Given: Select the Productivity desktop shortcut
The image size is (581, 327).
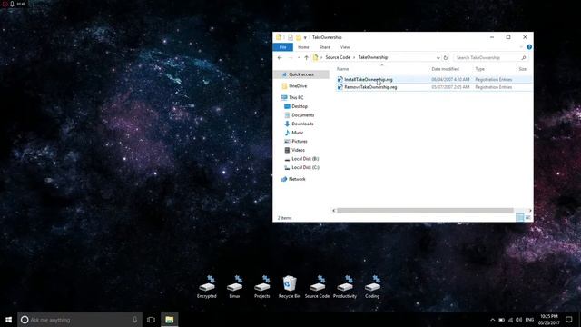Looking at the screenshot, I should (345, 287).
